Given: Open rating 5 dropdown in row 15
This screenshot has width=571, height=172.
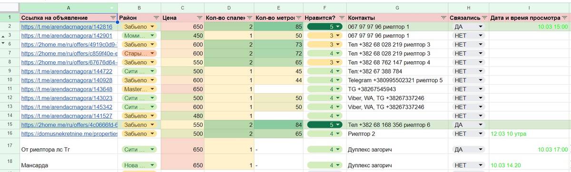Looking at the screenshot, I should (337, 124).
